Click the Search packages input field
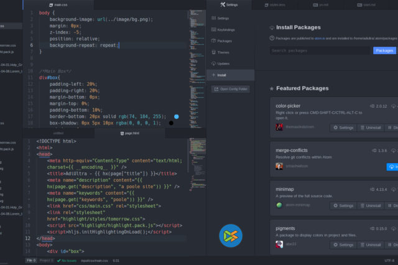Screen dimensions: 398x265 [320, 51]
